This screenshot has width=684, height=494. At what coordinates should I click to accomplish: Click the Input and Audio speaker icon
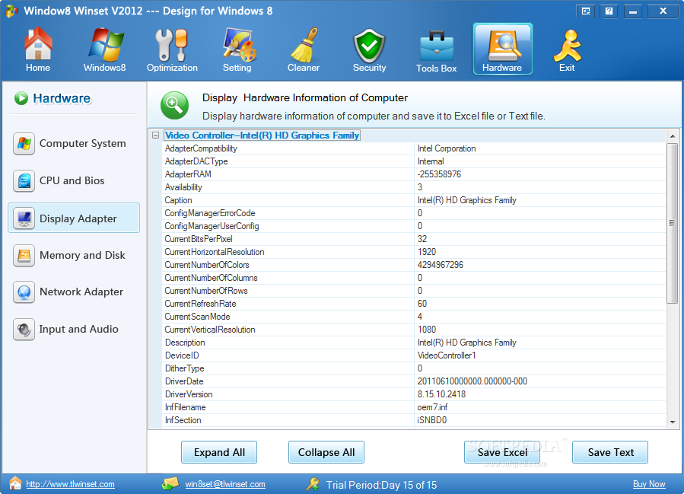coord(24,330)
